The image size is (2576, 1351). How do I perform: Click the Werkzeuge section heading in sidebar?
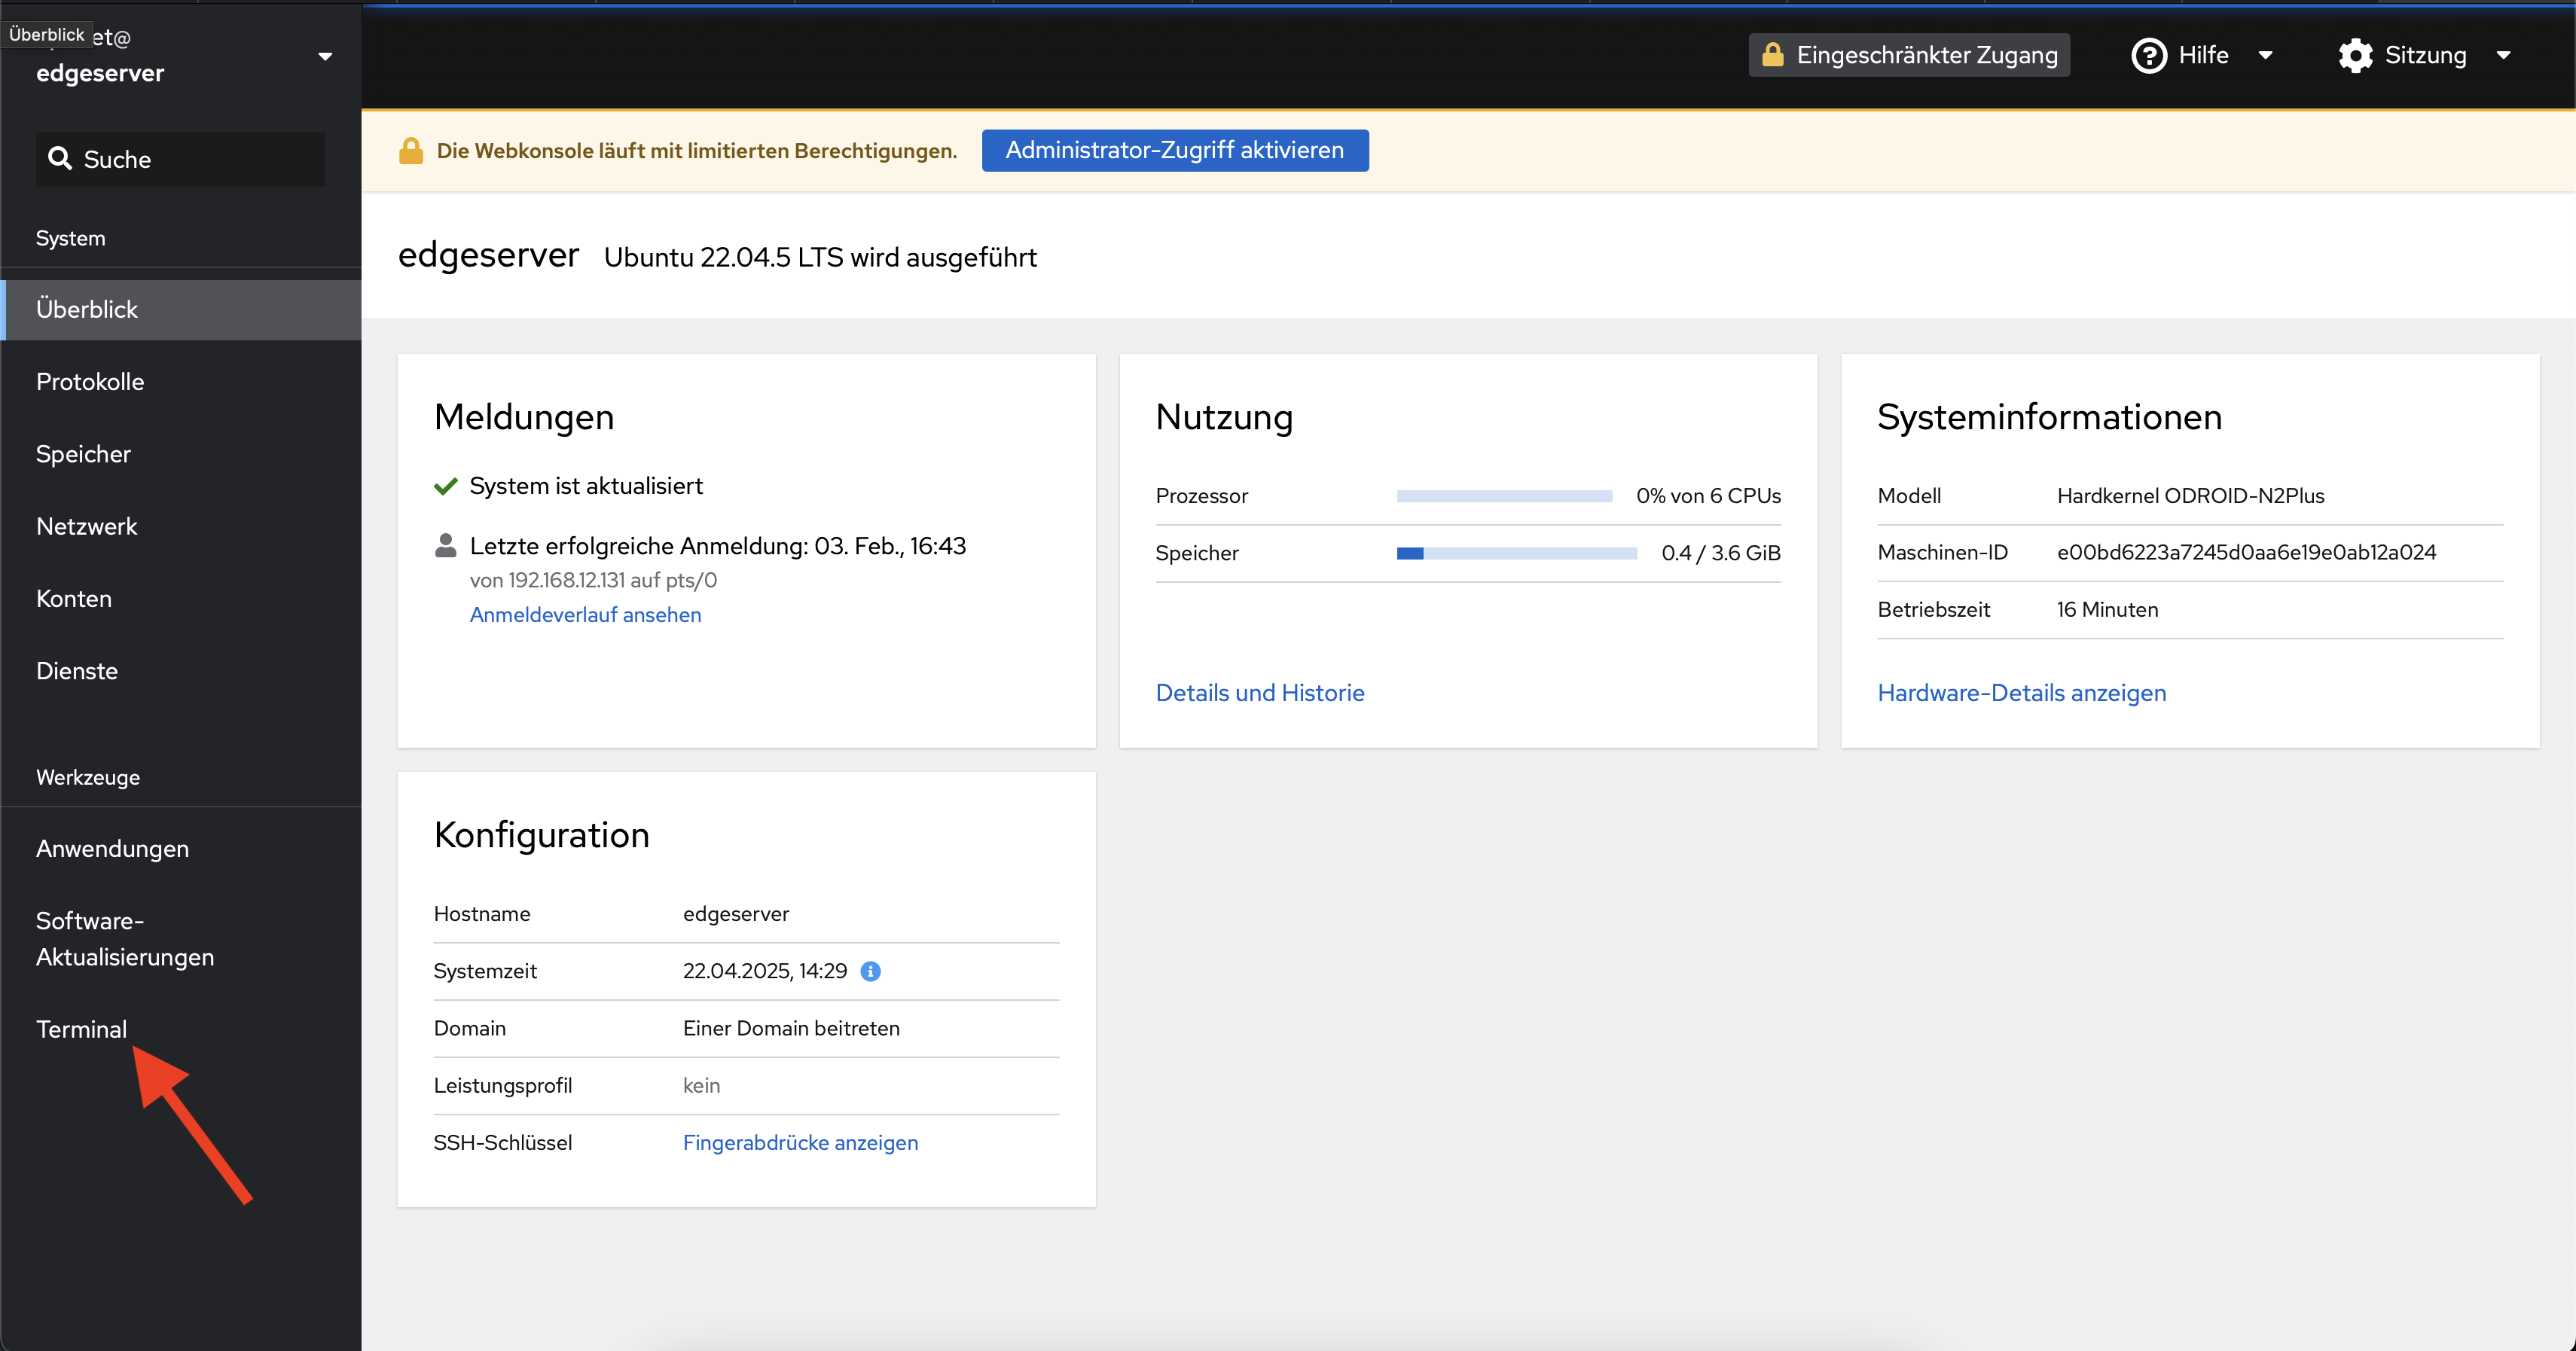click(x=88, y=777)
